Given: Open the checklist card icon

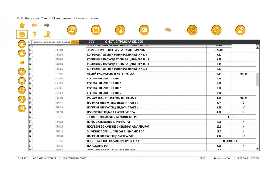Looking at the screenshot, I should pos(144,30).
